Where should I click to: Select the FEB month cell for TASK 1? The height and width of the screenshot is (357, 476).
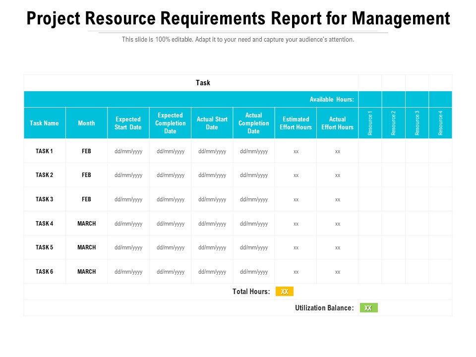pyautogui.click(x=86, y=151)
